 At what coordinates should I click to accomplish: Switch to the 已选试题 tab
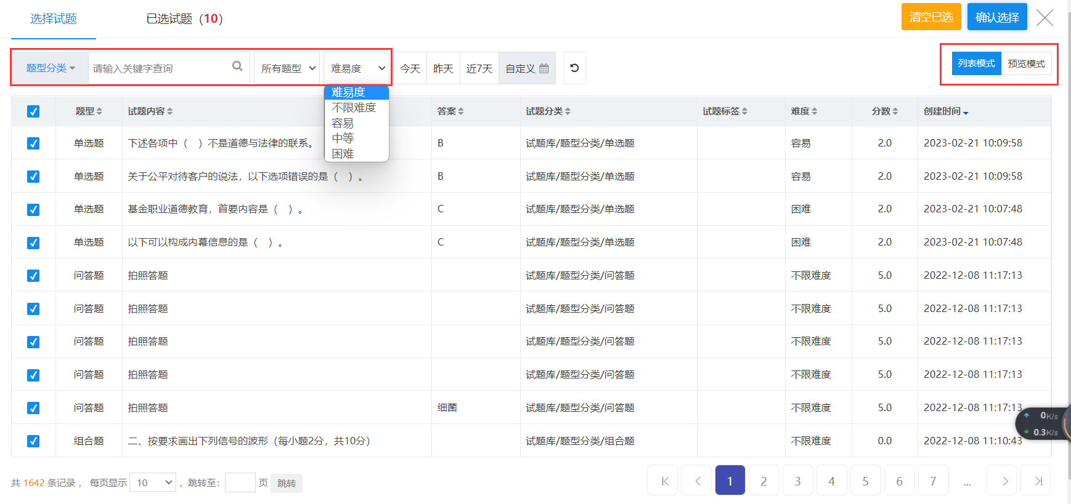click(x=184, y=19)
